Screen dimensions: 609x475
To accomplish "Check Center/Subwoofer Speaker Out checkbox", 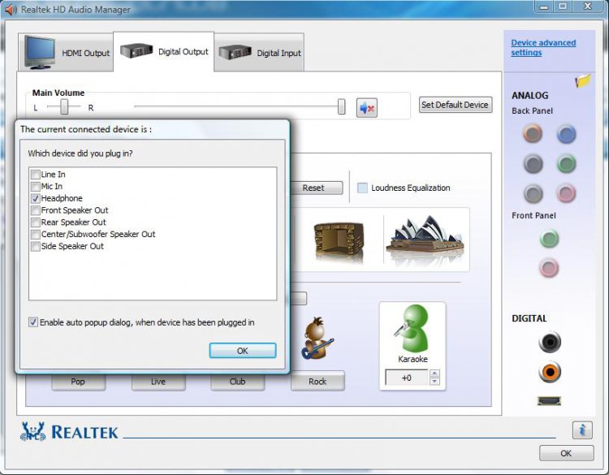I will [x=36, y=235].
